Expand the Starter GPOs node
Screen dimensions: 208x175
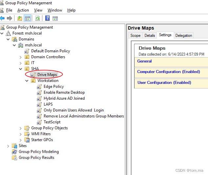pos(21,140)
